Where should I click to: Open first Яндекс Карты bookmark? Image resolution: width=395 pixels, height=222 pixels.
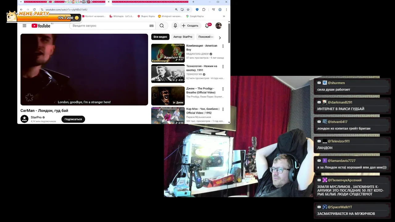click(146, 16)
